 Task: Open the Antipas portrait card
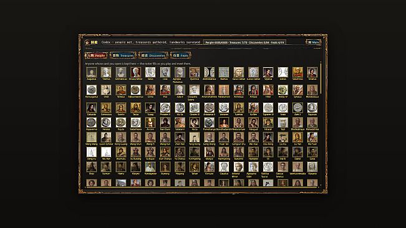pos(253,90)
